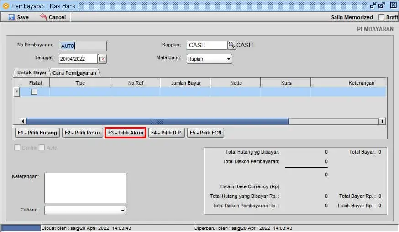The width and height of the screenshot is (399, 232).
Task: Click Salin Memorized link
Action: tap(352, 17)
